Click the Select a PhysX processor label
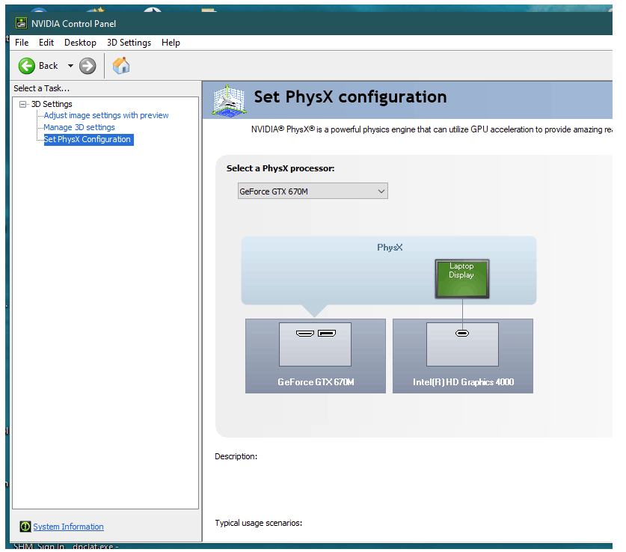626x552 pixels. tap(280, 168)
